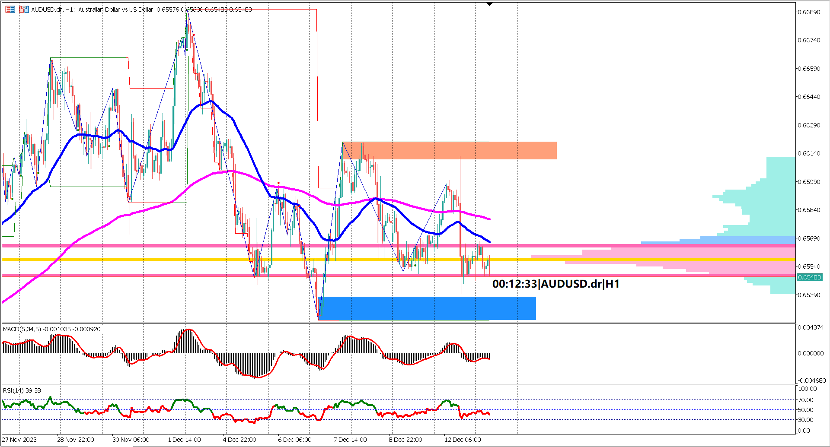Click the 0.66290 price axis label
The height and width of the screenshot is (447, 830).
tap(809, 125)
